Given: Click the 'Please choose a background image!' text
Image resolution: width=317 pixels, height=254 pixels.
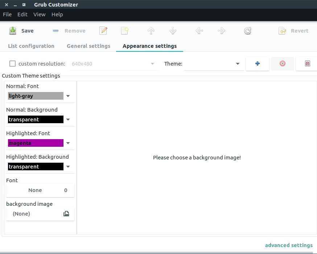Looking at the screenshot, I should [x=197, y=158].
